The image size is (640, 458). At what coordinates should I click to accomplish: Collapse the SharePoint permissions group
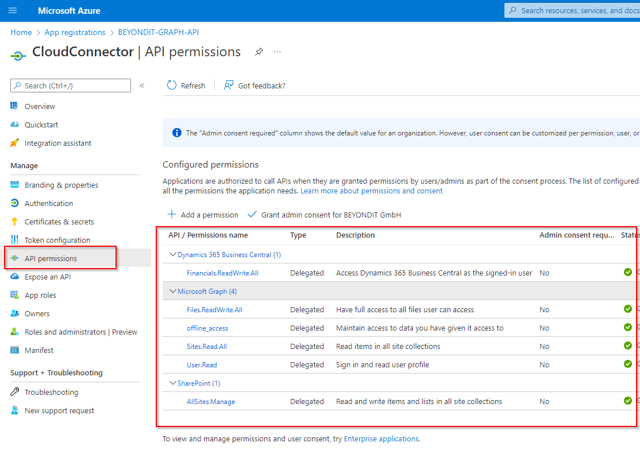point(173,383)
